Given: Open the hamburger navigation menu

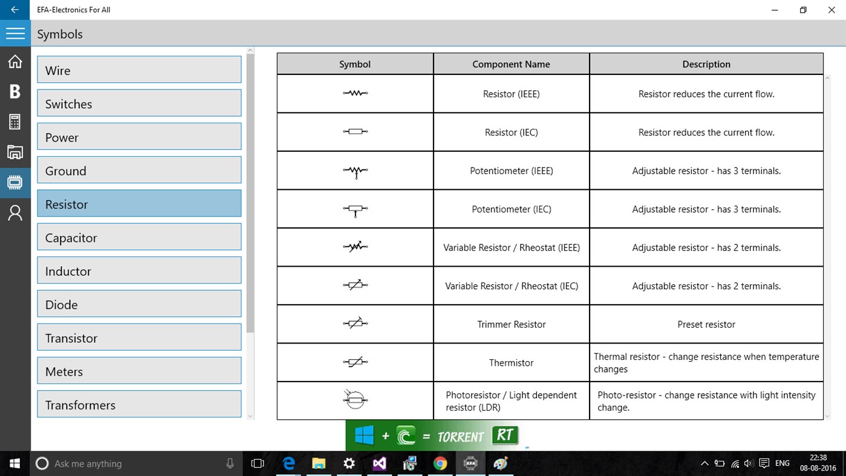Looking at the screenshot, I should pos(15,33).
